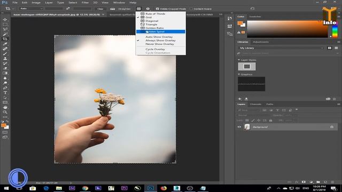342x192 pixels.
Task: Click Cycle Overlay menu entry
Action: pos(155,49)
